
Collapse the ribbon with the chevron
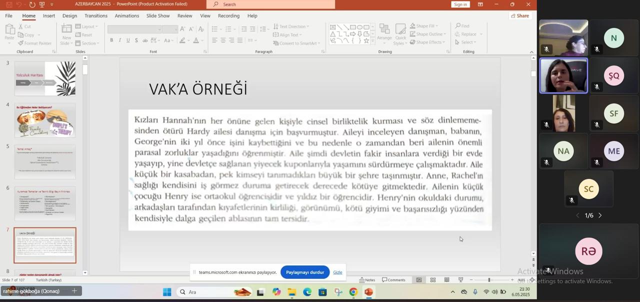pos(531,51)
